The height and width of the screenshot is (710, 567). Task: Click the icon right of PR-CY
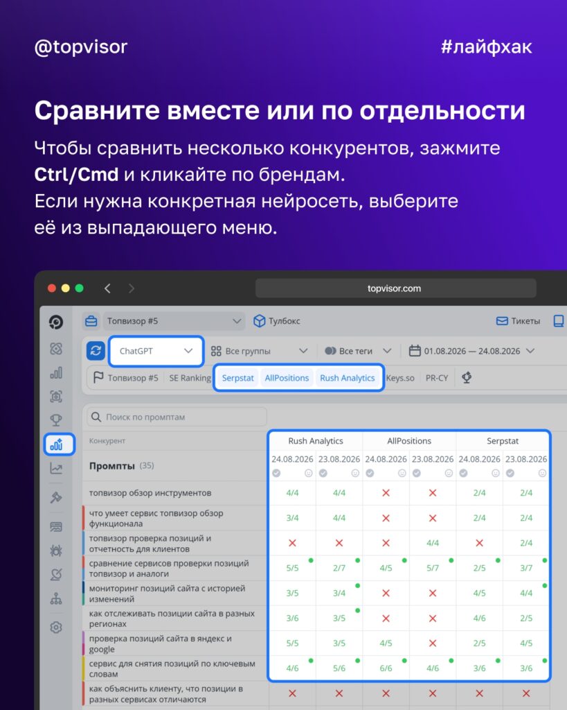(467, 378)
